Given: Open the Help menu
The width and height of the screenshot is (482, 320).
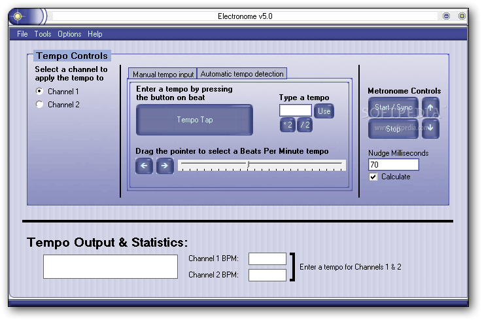Looking at the screenshot, I should (x=95, y=34).
